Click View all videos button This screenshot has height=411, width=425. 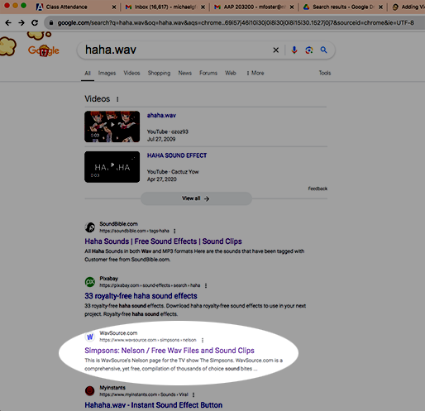click(196, 198)
